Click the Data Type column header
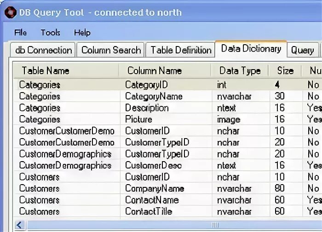Image resolution: width=322 pixels, height=232 pixels. tap(239, 71)
